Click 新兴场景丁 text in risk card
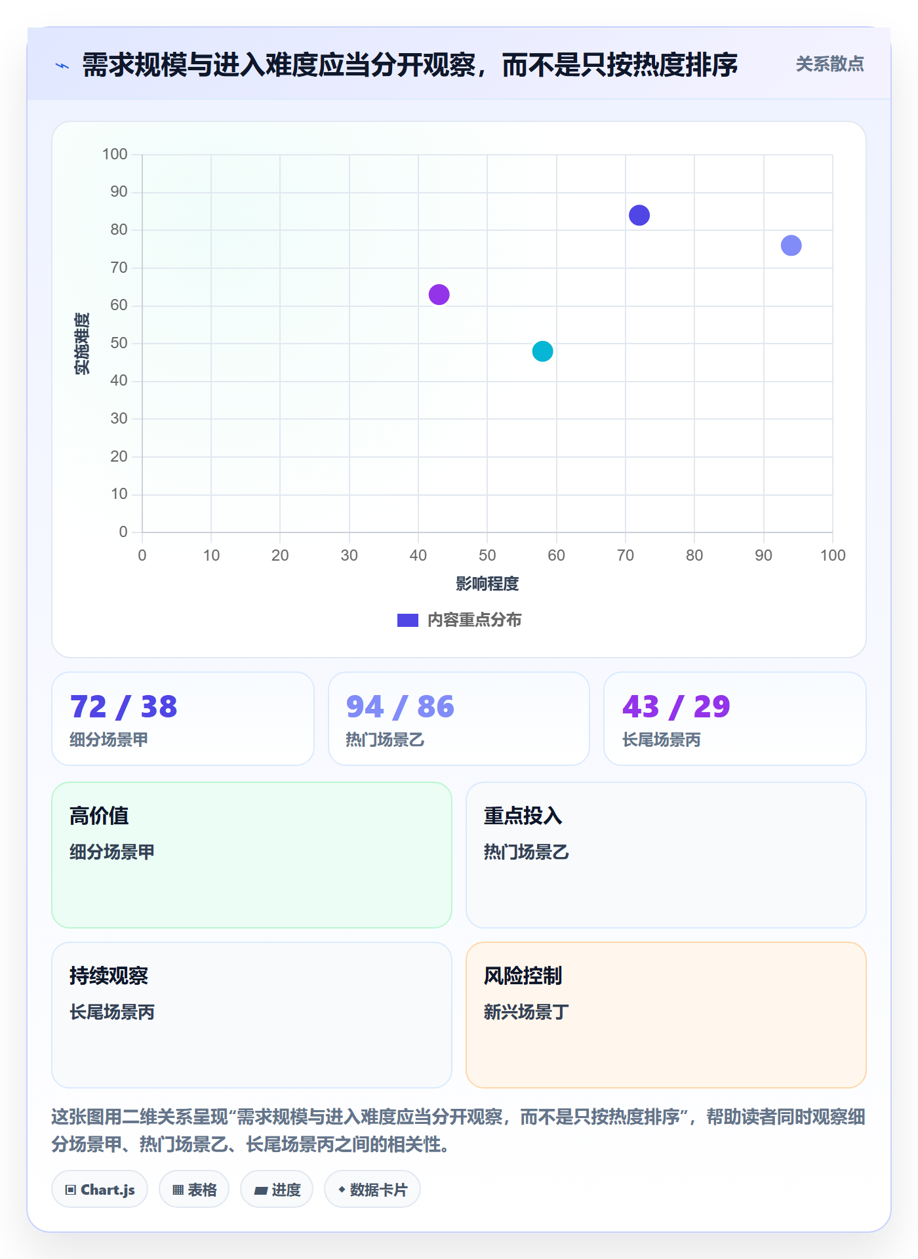Image resolution: width=918 pixels, height=1259 pixels. [526, 1012]
